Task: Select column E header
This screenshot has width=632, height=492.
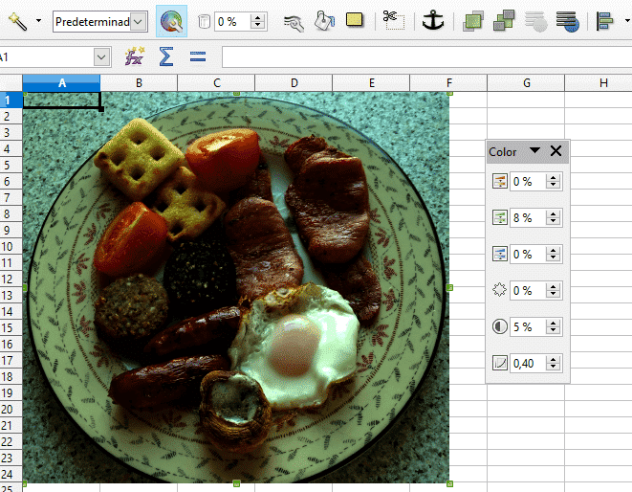Action: click(x=371, y=83)
